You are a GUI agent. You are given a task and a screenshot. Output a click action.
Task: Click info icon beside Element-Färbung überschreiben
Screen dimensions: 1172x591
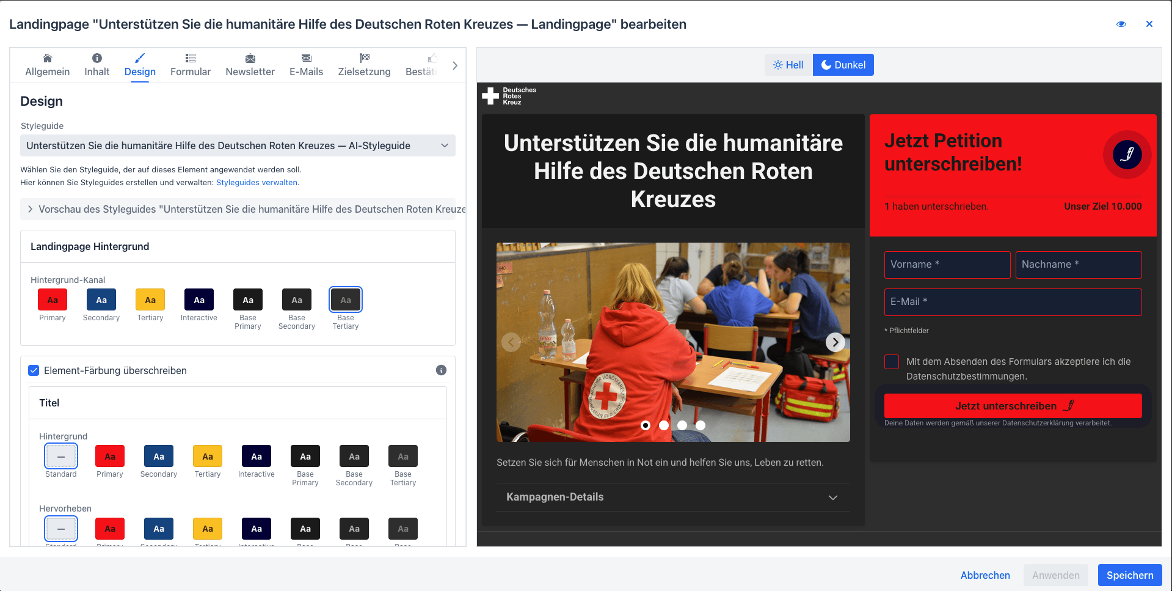(441, 370)
